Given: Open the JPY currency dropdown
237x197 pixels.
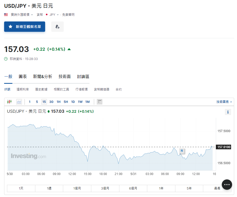Looking at the screenshot, I should [x=54, y=15].
